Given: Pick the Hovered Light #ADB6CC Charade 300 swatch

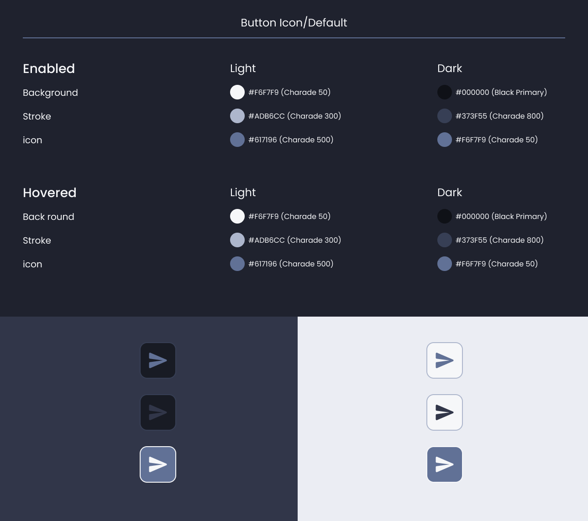Looking at the screenshot, I should coord(237,240).
